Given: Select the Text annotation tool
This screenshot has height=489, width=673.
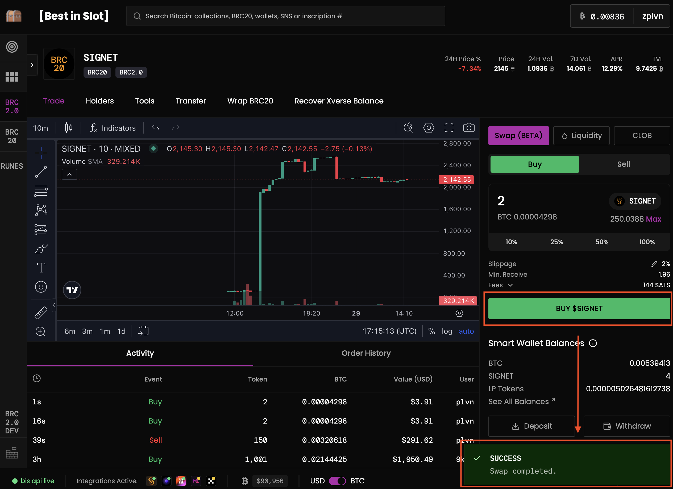Looking at the screenshot, I should [41, 268].
